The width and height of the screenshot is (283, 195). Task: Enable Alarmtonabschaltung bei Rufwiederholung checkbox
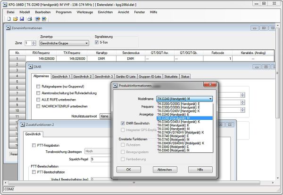38,93
